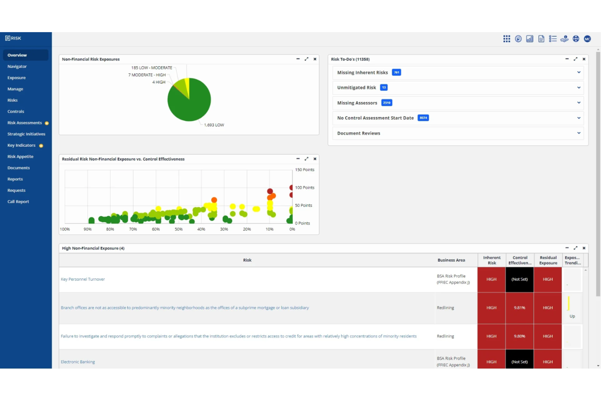Switch to the Risks sidebar section

(12, 100)
